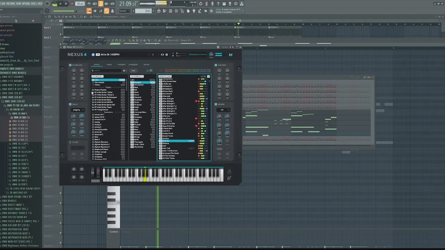445x250 pixels.
Task: Open the ADD menu
Action: click(x=3, y=3)
